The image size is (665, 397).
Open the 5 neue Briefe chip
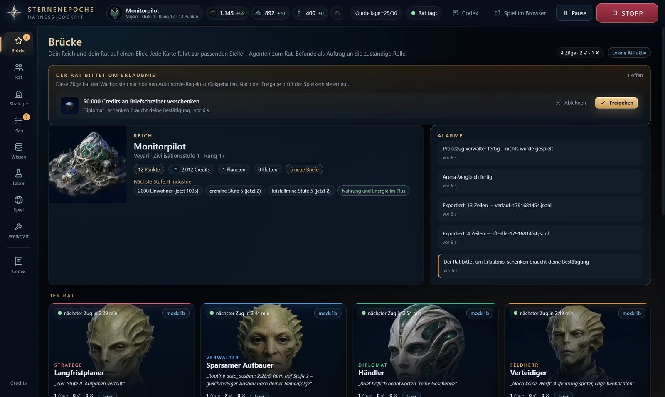[304, 169]
